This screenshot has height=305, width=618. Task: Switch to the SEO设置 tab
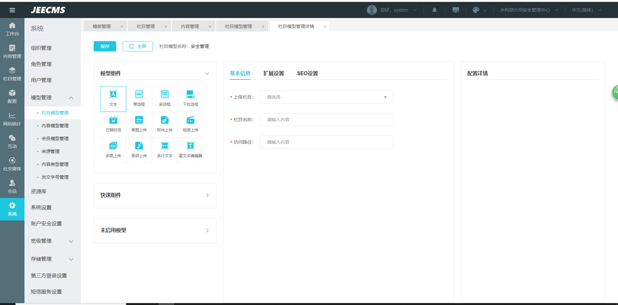click(x=307, y=74)
